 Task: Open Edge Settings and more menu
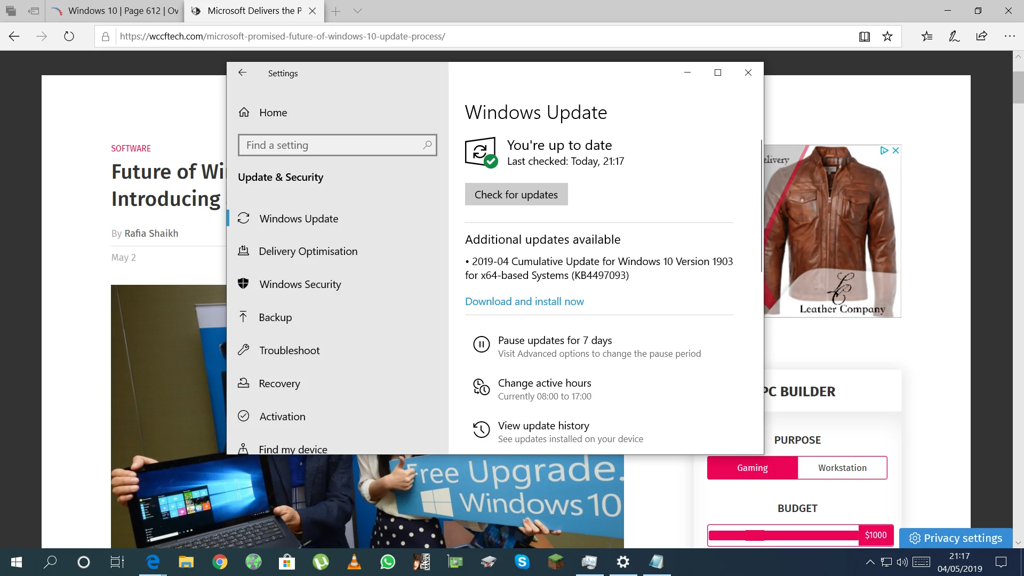click(1010, 36)
